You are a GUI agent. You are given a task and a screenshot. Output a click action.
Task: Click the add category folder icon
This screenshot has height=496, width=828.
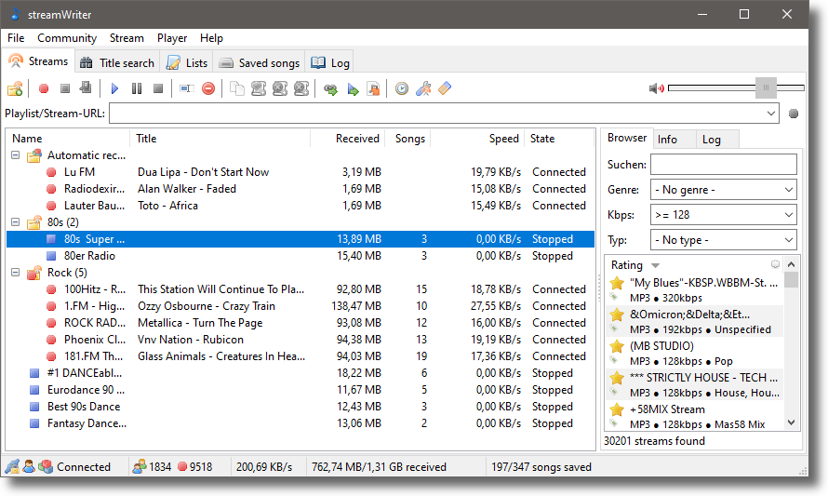(x=15, y=88)
